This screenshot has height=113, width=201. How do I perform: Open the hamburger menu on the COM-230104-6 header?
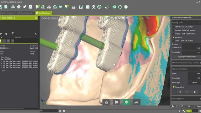pyautogui.click(x=36, y=18)
